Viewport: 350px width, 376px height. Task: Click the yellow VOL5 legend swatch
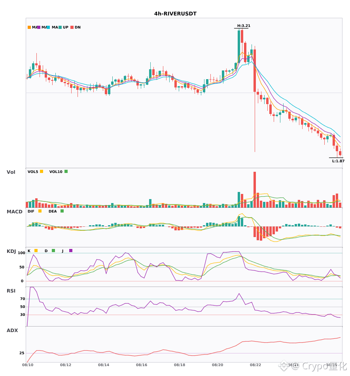(x=42, y=171)
